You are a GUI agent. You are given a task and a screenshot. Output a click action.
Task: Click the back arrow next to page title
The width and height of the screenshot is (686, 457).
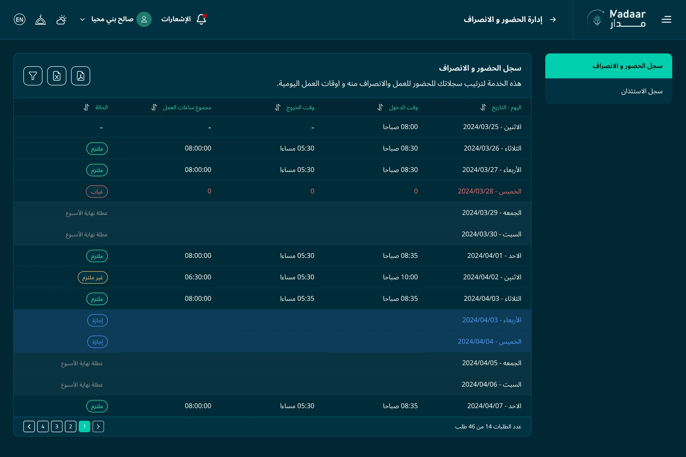click(x=553, y=20)
